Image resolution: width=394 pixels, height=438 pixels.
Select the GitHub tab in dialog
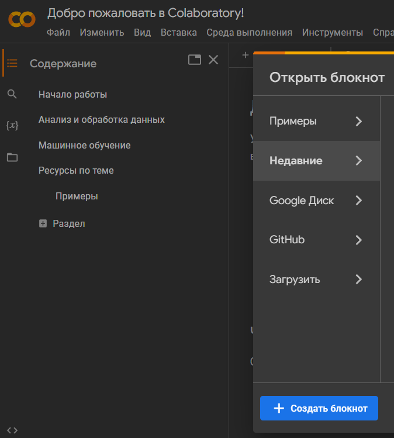click(x=317, y=240)
